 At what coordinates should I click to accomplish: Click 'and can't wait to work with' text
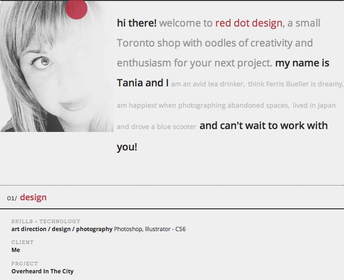[264, 126]
